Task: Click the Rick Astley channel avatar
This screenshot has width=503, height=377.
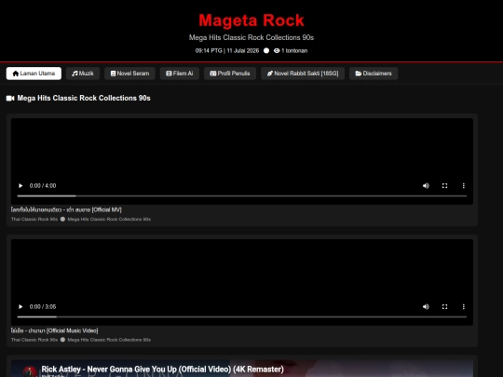Action: [x=30, y=371]
